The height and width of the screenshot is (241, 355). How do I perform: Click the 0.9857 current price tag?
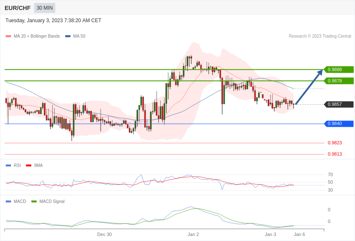[x=339, y=104]
